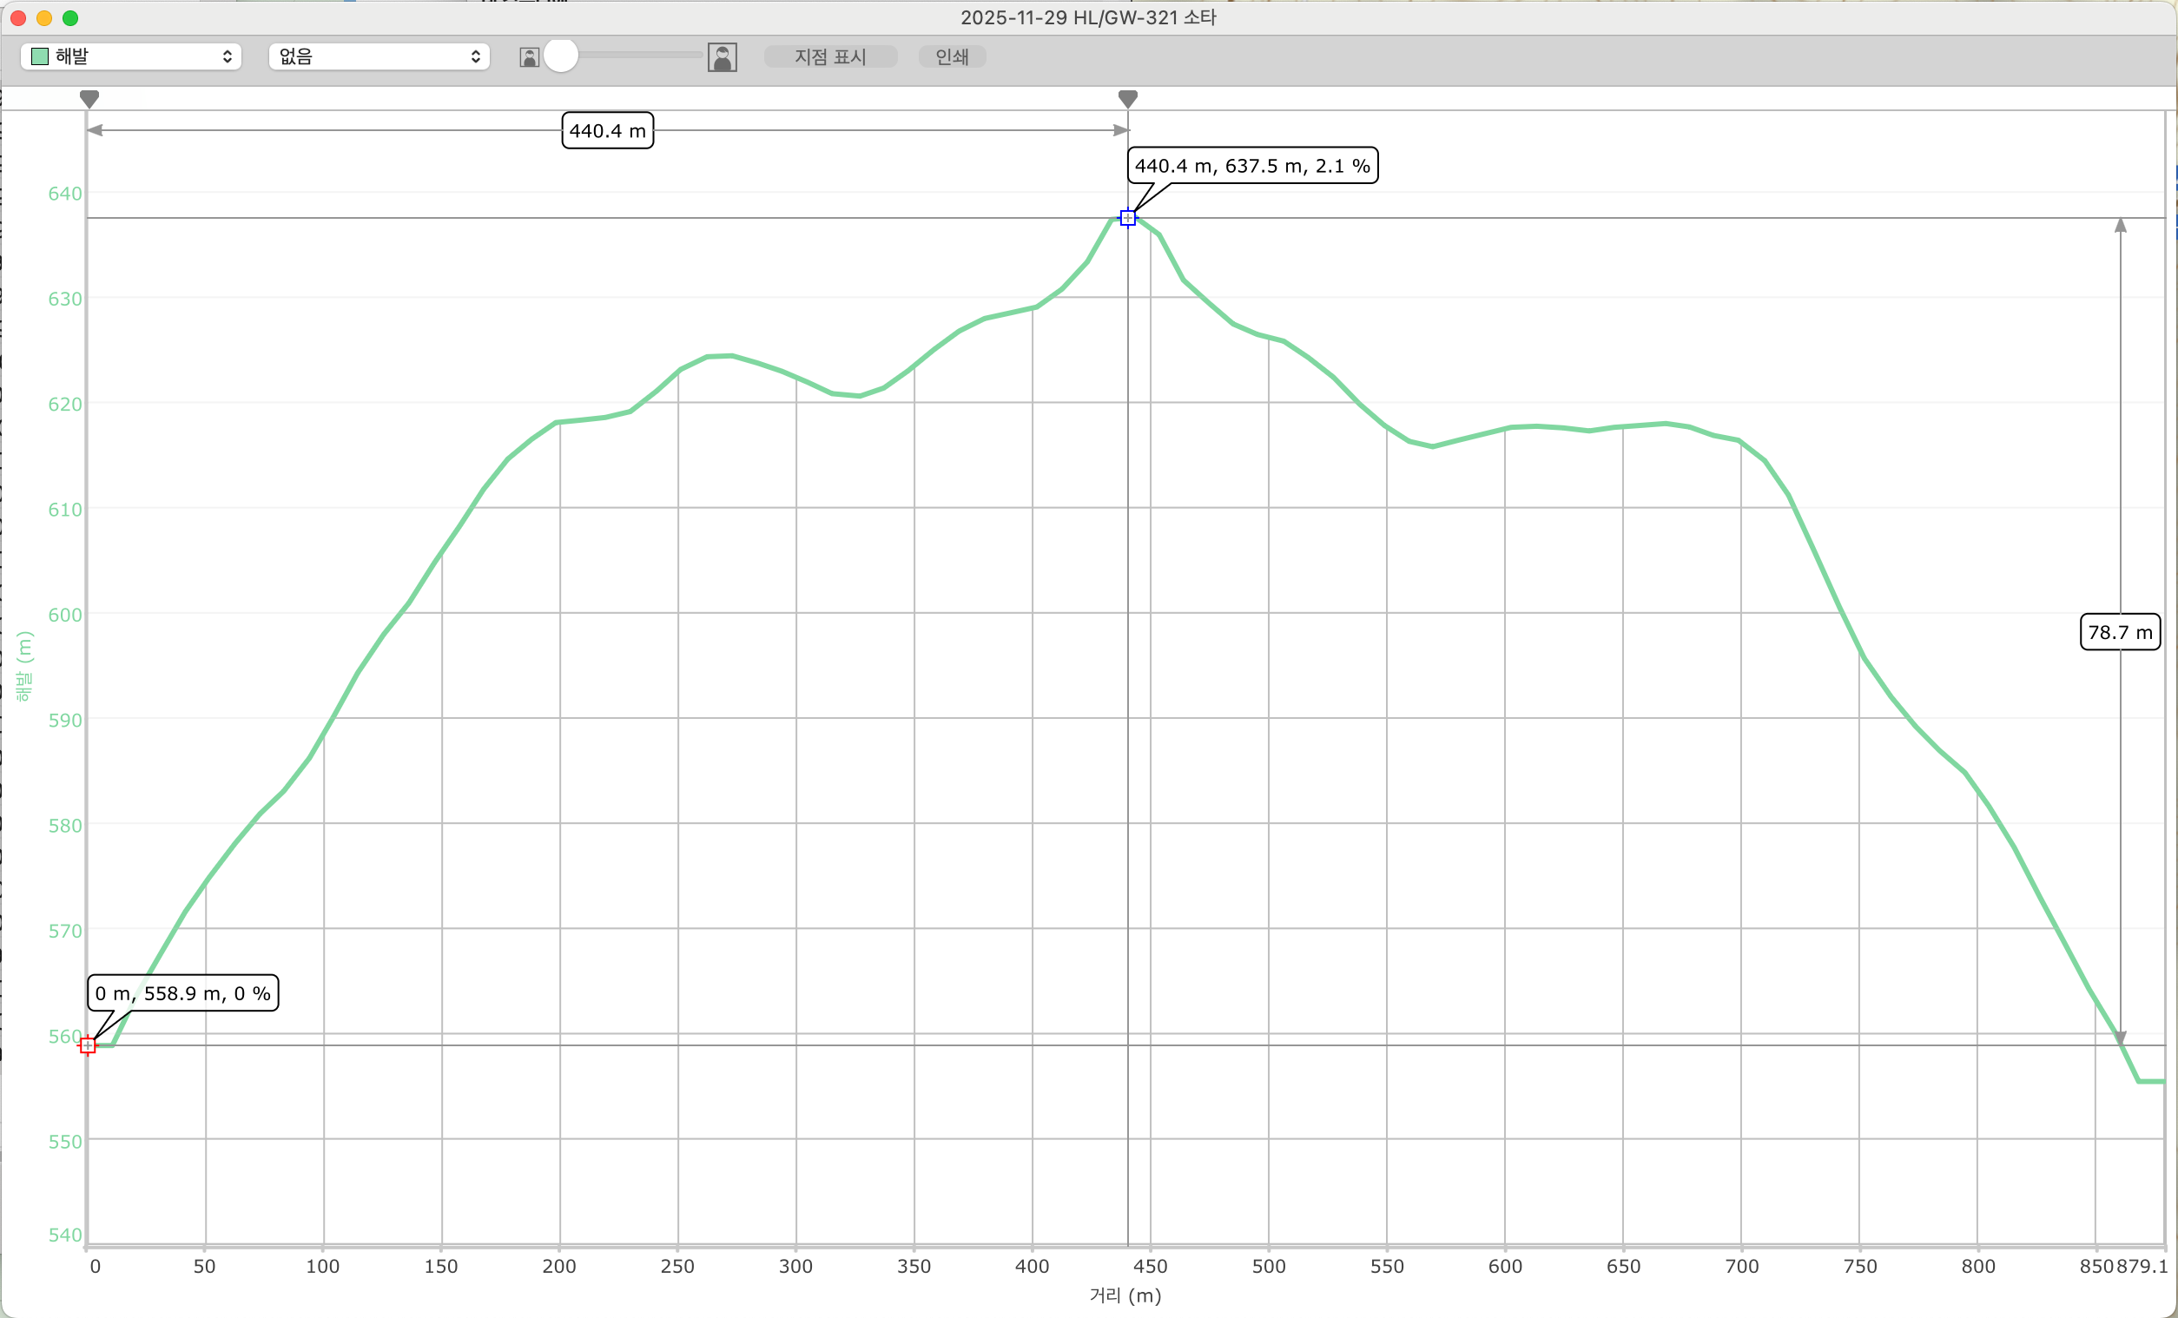Screen dimensions: 2178x1318
Task: Click the small portrait icon left of slider
Action: click(529, 57)
